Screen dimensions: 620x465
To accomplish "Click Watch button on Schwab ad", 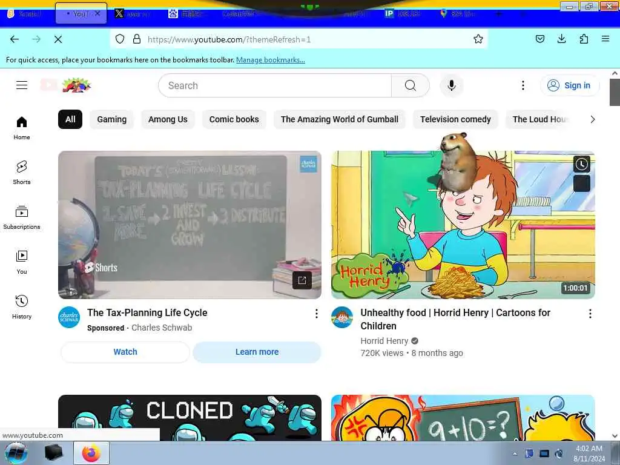I will [125, 352].
